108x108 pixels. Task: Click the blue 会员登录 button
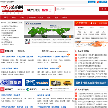click(x=103, y=2)
